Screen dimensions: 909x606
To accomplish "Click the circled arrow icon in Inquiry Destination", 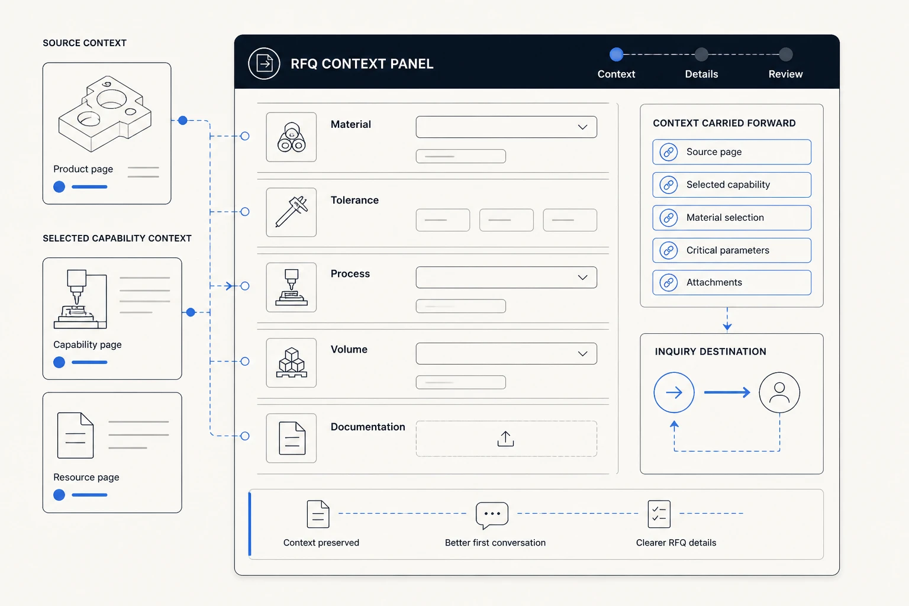I will click(674, 392).
